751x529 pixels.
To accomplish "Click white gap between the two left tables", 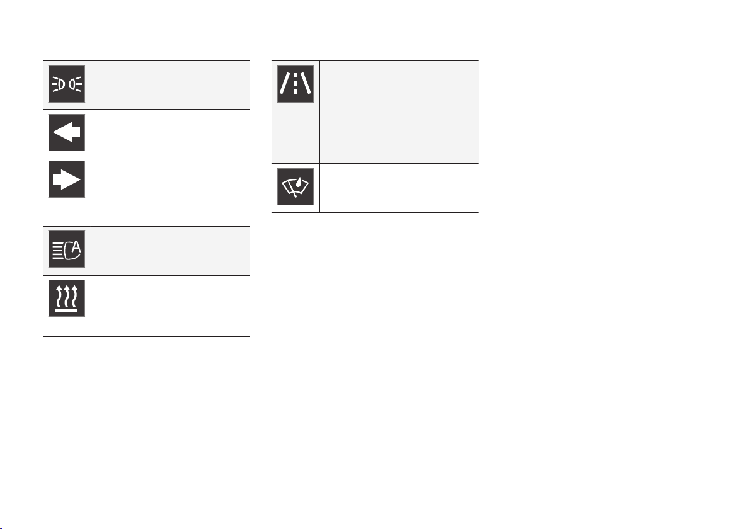I will point(146,216).
